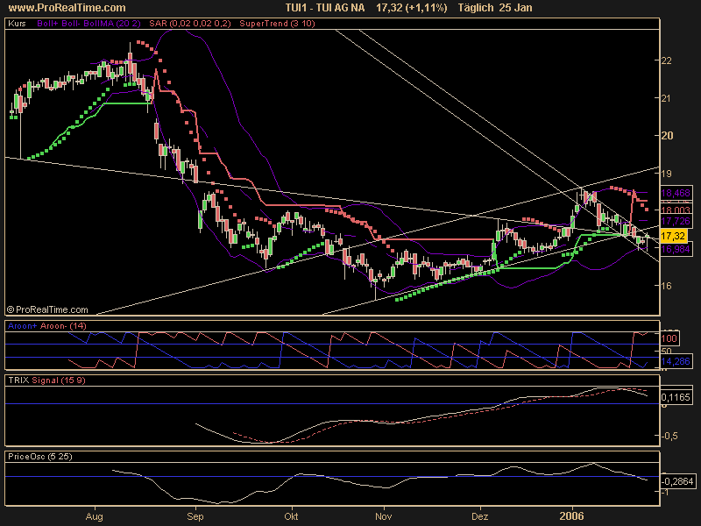Select the Kurs price panel label
This screenshot has height=526, width=701.
pos(16,25)
